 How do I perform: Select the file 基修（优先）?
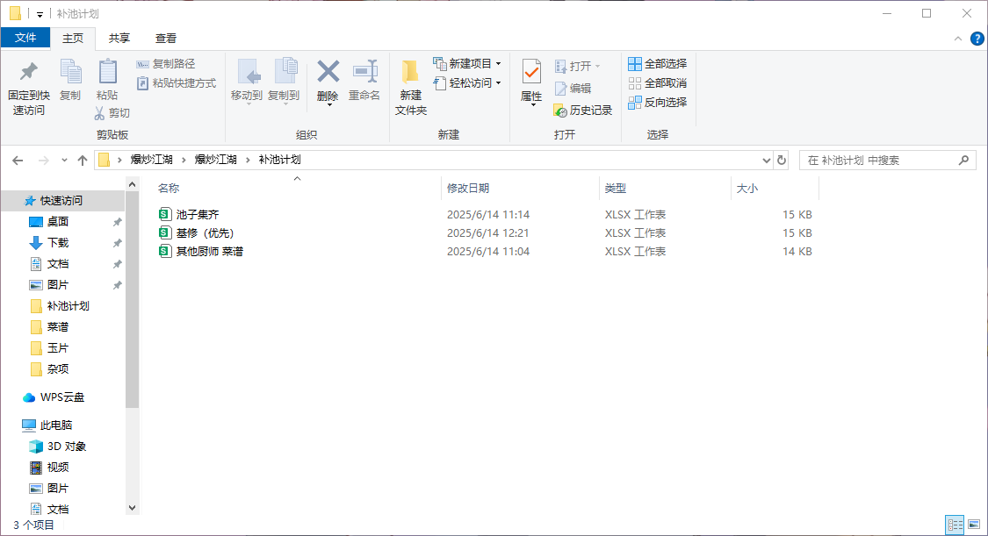(205, 233)
